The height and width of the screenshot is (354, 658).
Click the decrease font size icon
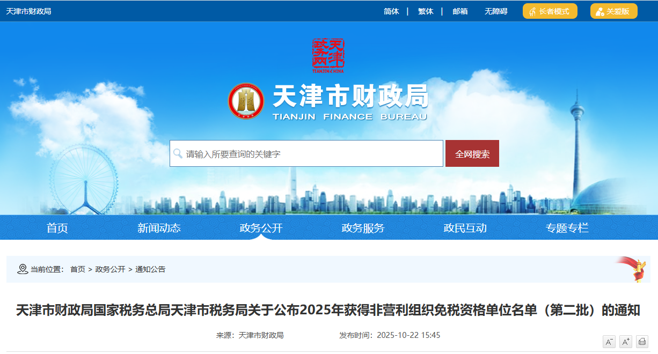pos(609,341)
